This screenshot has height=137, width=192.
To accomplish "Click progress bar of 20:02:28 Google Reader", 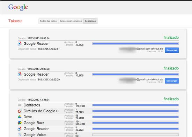I will (x=135, y=74).
